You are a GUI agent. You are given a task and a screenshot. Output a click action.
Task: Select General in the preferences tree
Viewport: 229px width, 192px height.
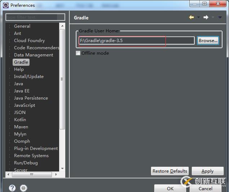pyautogui.click(x=22, y=26)
